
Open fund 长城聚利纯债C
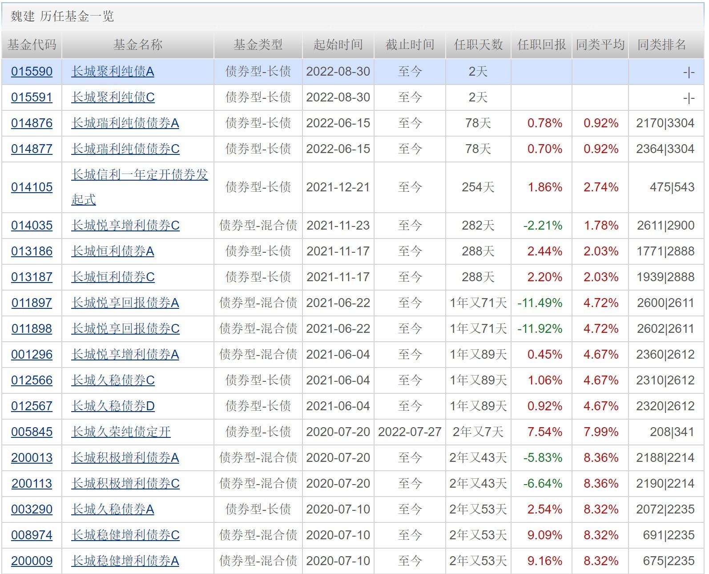point(113,97)
